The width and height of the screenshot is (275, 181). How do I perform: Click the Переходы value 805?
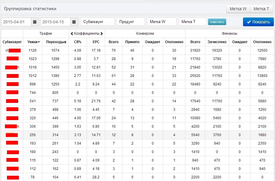pyautogui.click(x=55, y=93)
